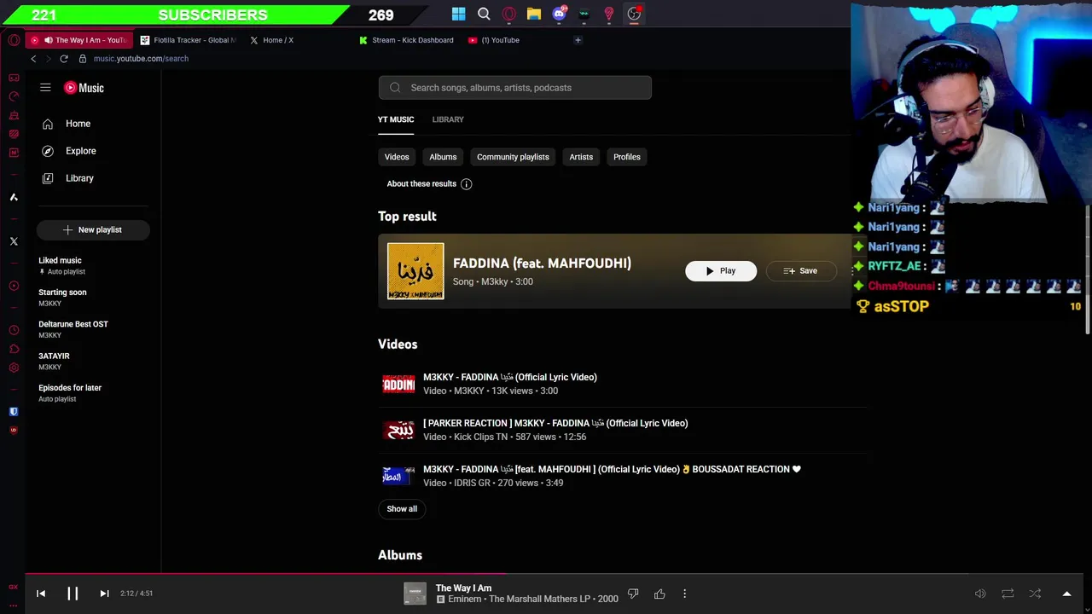1092x614 pixels.
Task: Click the YouTube Music logo
Action: tap(84, 88)
